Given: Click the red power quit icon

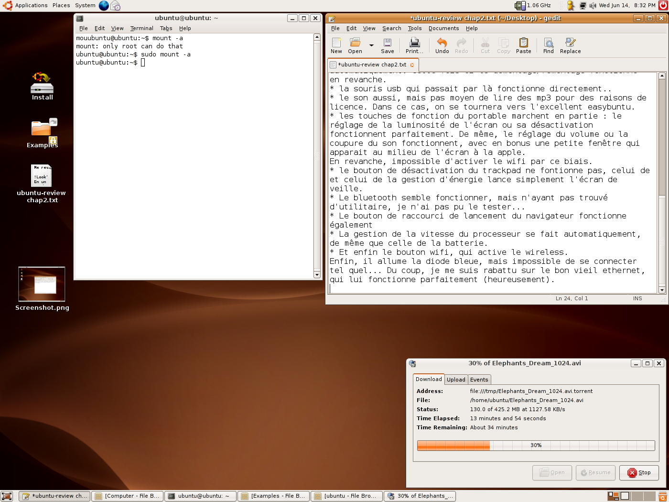Looking at the screenshot, I should [663, 6].
